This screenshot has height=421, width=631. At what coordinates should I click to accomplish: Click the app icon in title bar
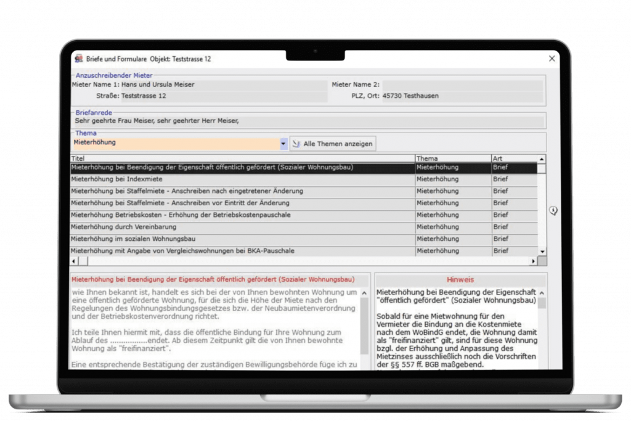click(x=79, y=59)
